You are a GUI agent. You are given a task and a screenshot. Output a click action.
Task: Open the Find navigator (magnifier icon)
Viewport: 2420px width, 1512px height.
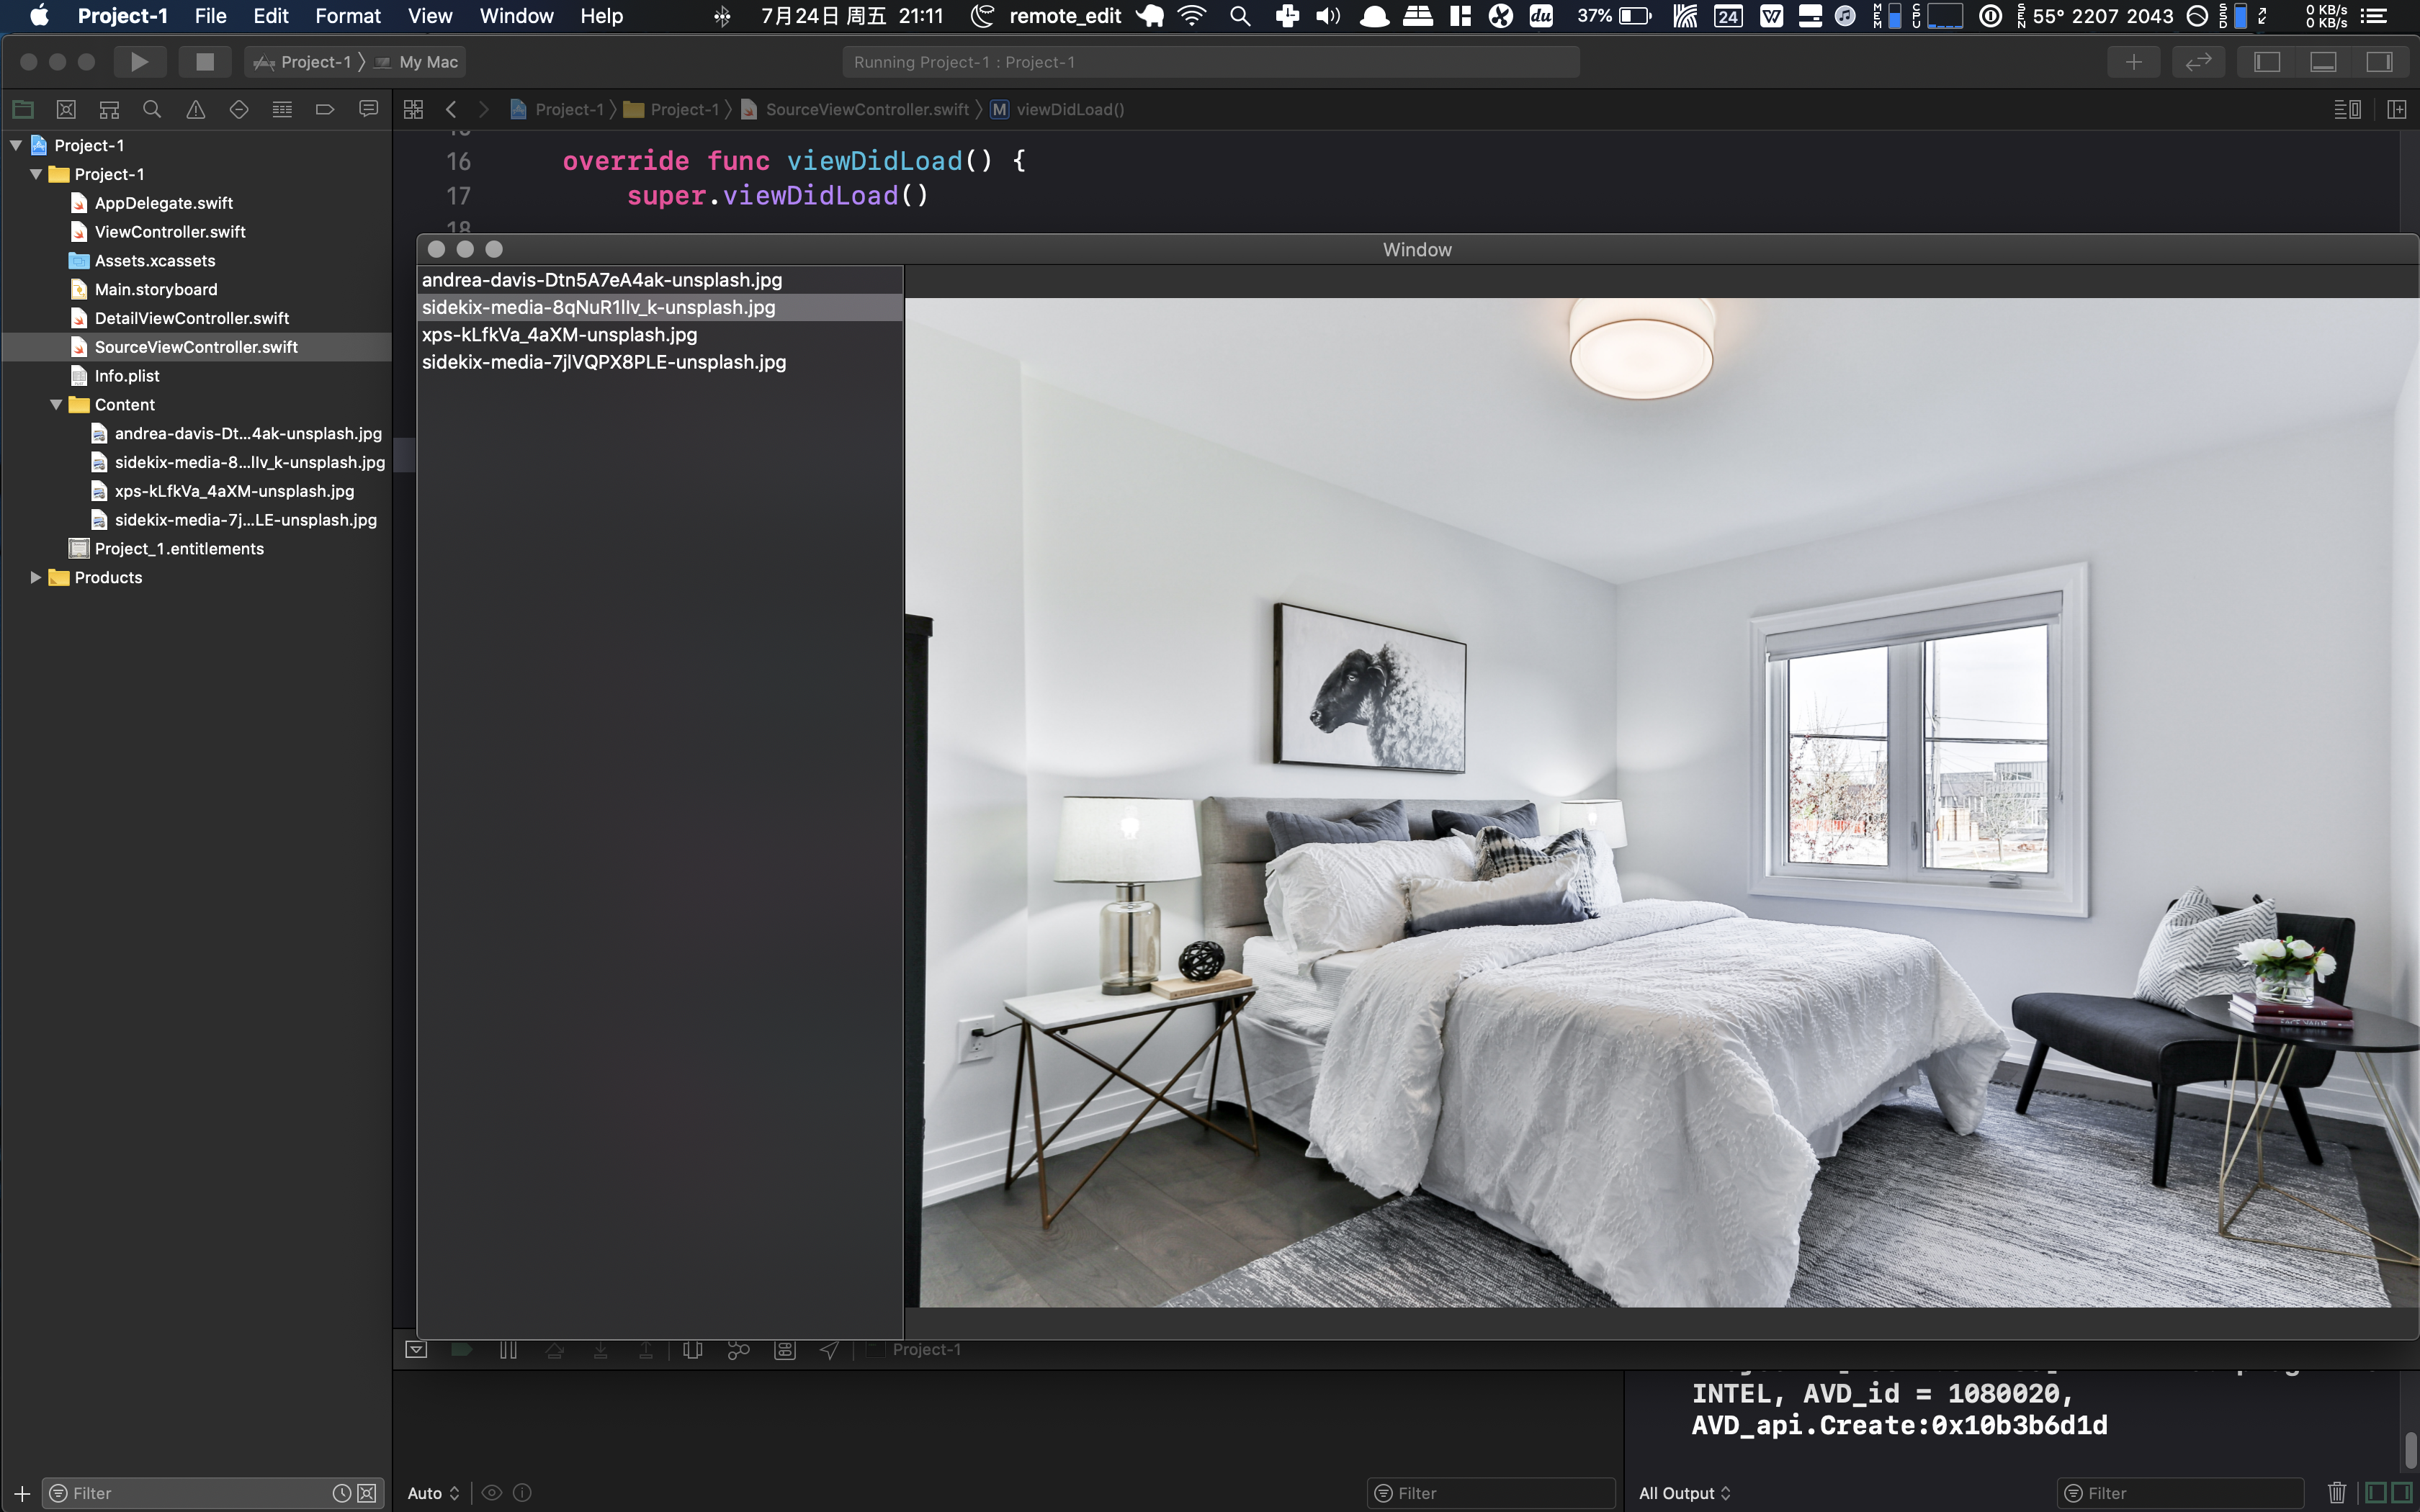pos(152,109)
